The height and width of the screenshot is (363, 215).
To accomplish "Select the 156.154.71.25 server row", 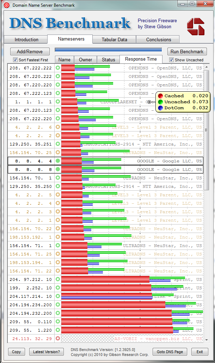I will [x=105, y=254].
